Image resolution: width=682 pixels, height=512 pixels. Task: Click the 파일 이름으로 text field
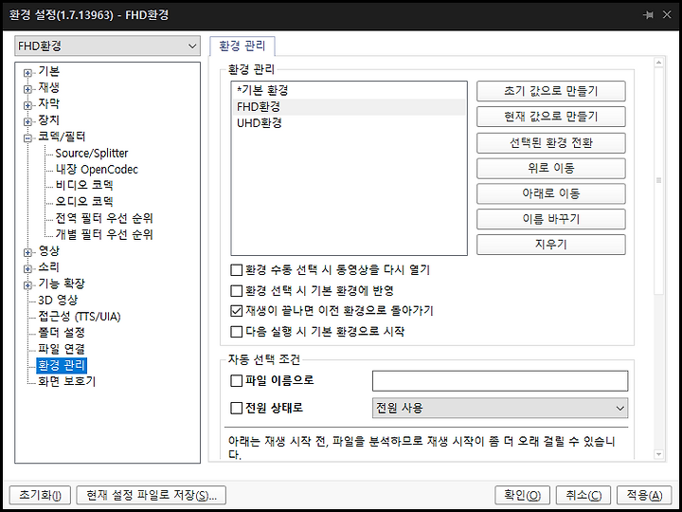(500, 381)
